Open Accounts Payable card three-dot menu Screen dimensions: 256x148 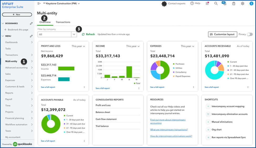[84, 141]
